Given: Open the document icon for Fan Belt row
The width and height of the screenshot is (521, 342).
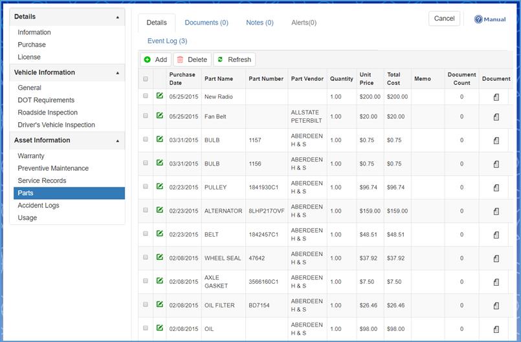Looking at the screenshot, I should [x=496, y=117].
